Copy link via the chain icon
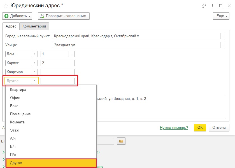Image resolution: width=235 pixels, height=168 pixels. coord(204,6)
